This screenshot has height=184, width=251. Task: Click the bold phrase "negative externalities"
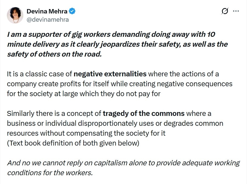(110, 74)
